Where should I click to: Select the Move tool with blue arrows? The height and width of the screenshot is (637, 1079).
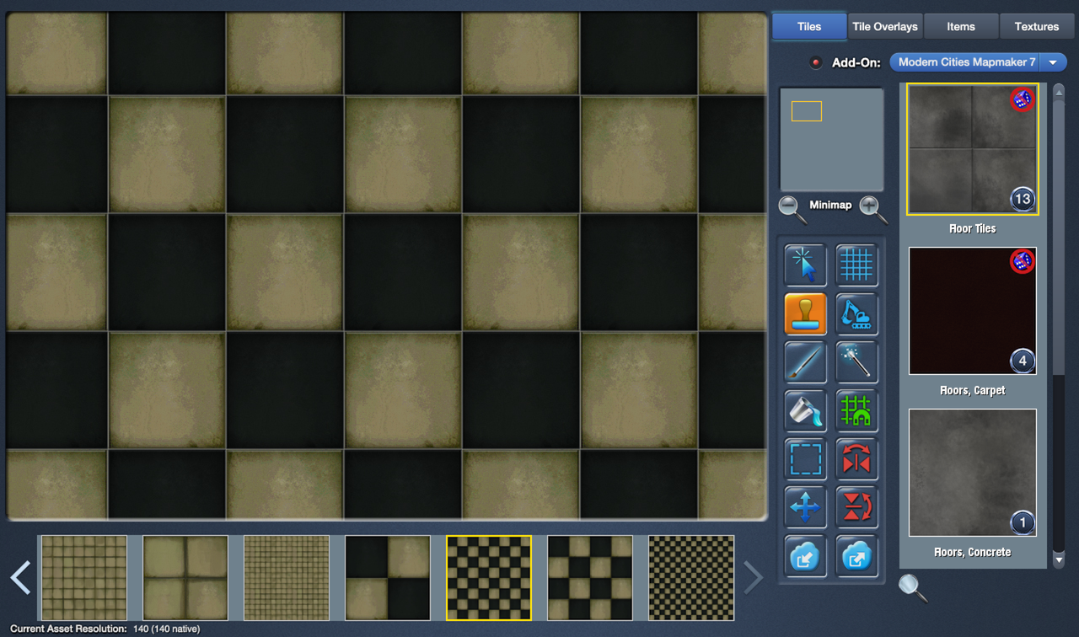pyautogui.click(x=805, y=507)
